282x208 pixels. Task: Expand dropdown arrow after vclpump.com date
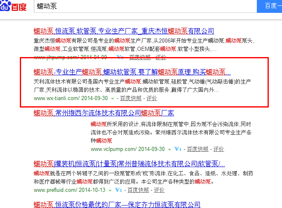pos(169,149)
